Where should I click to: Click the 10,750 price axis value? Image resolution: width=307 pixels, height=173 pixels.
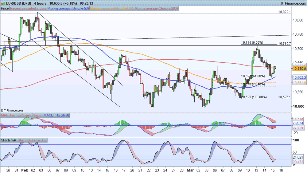pos(298,34)
